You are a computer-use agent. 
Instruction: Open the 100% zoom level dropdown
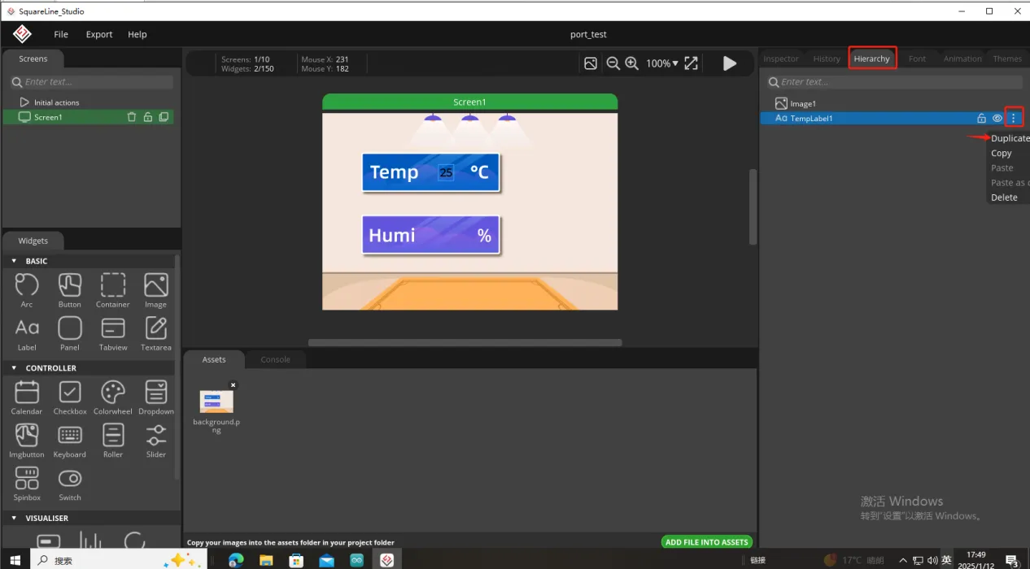point(661,63)
